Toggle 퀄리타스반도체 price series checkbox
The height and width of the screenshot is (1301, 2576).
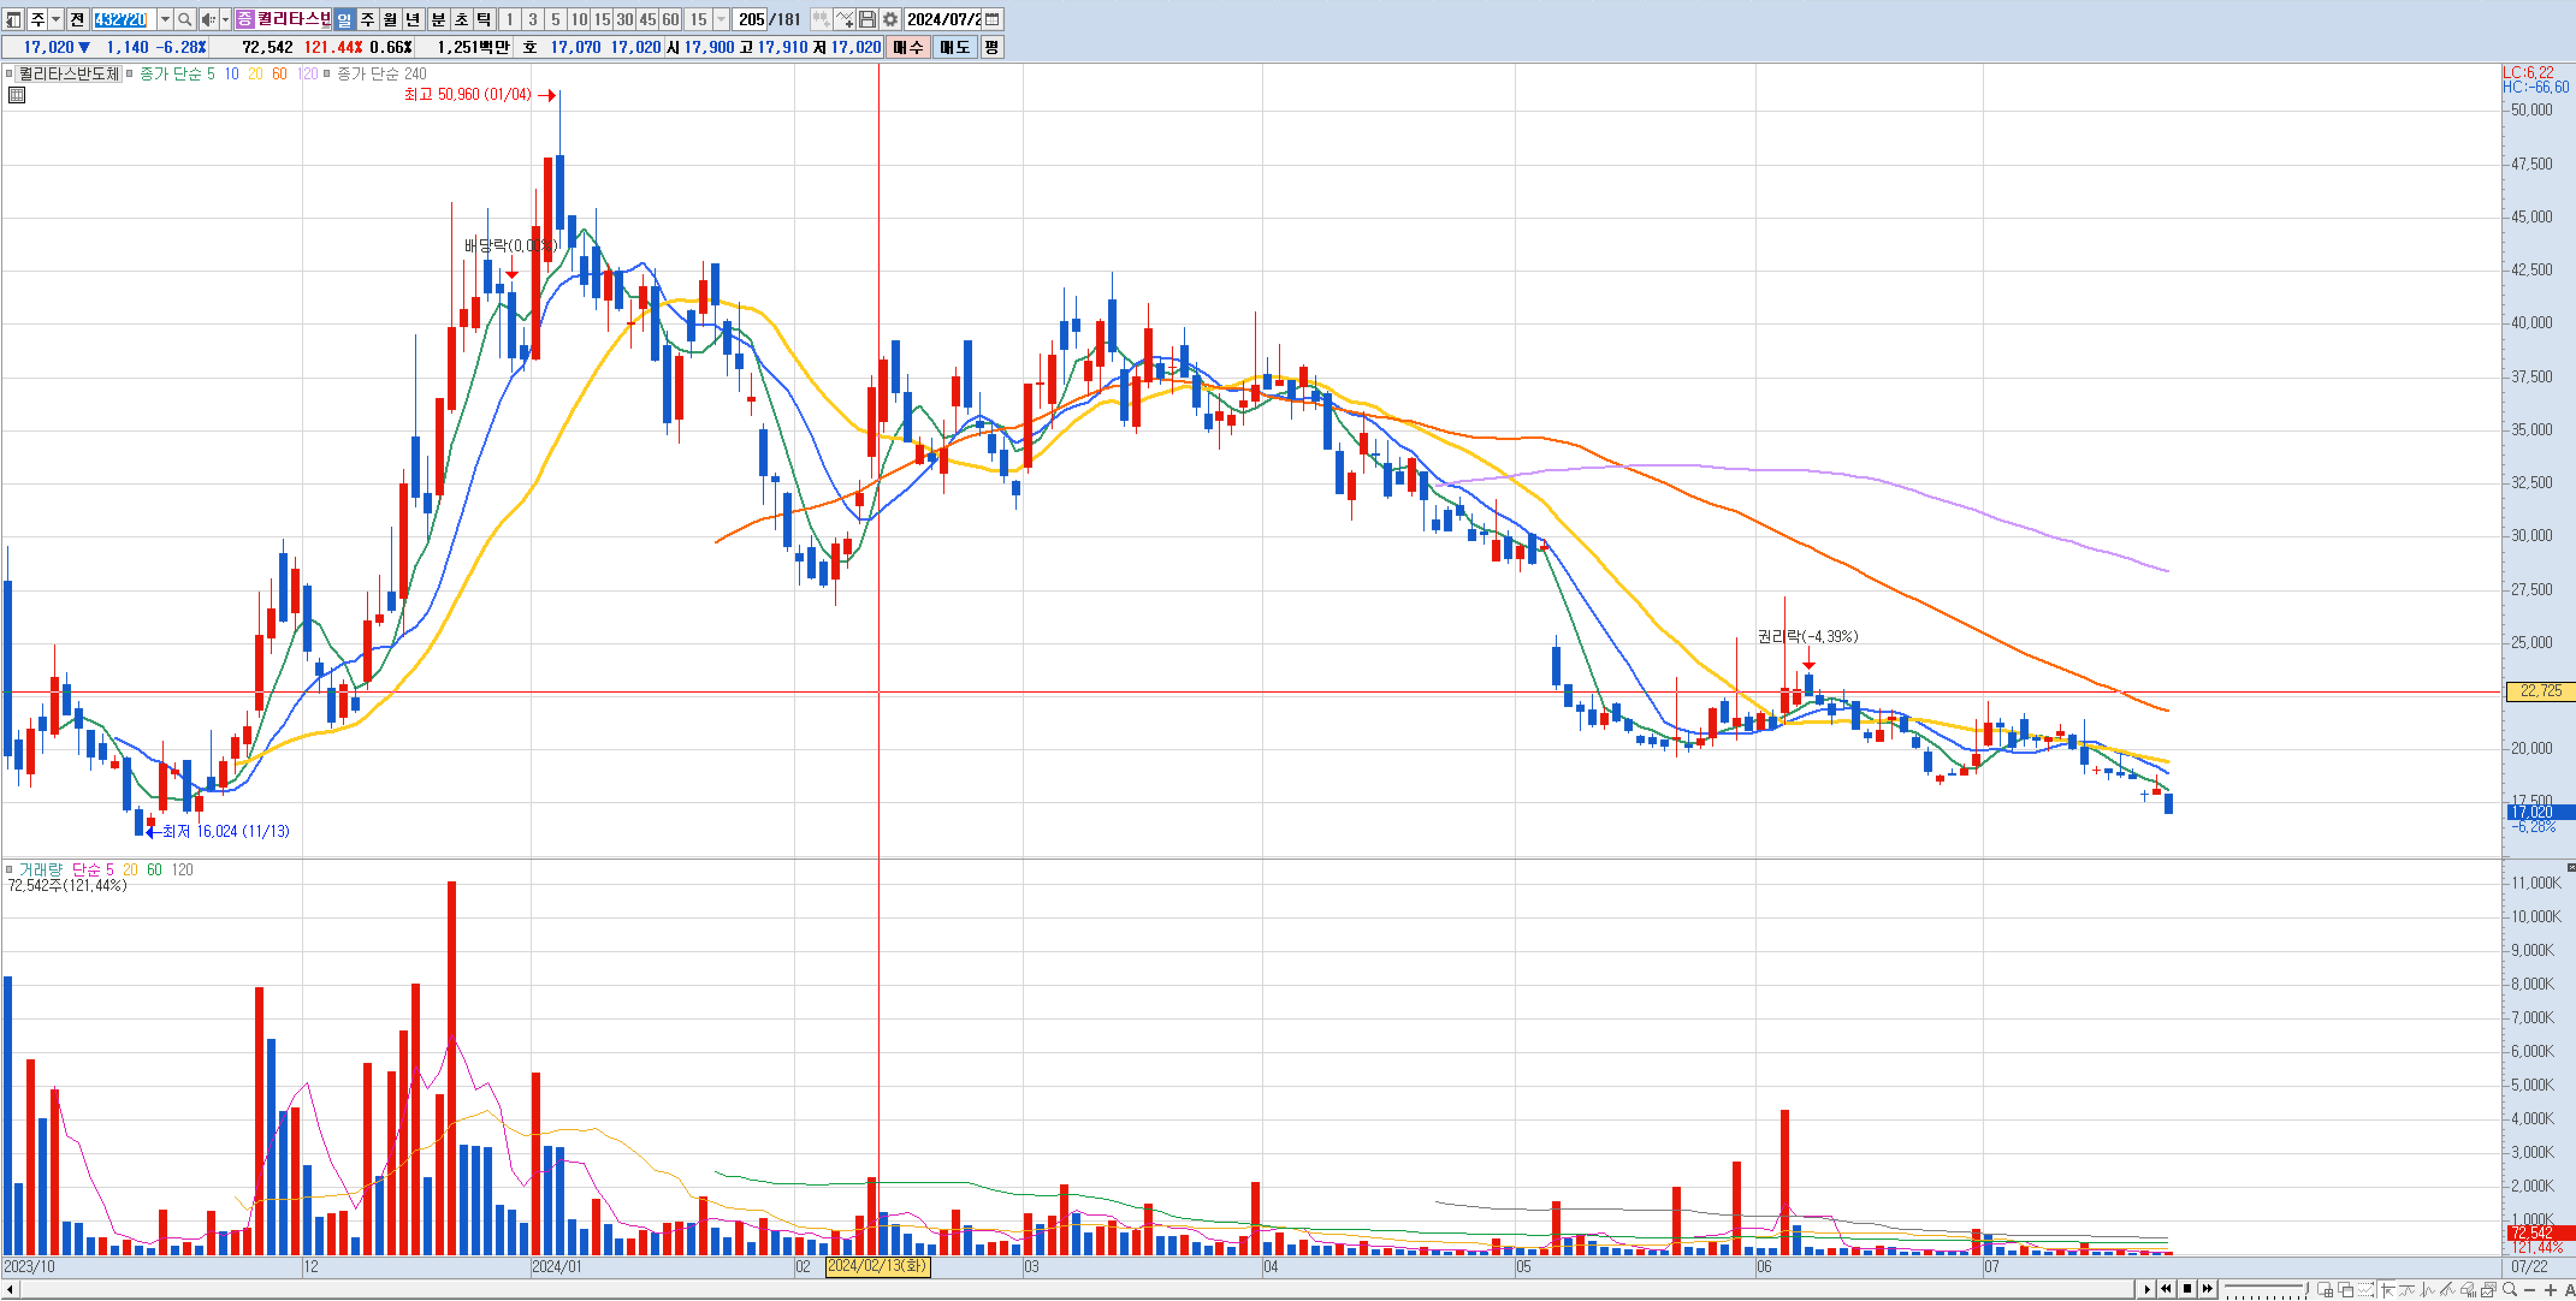[x=9, y=74]
